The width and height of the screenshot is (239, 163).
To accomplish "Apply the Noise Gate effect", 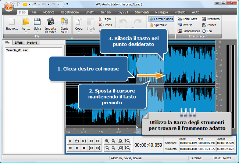I will point(188,19).
